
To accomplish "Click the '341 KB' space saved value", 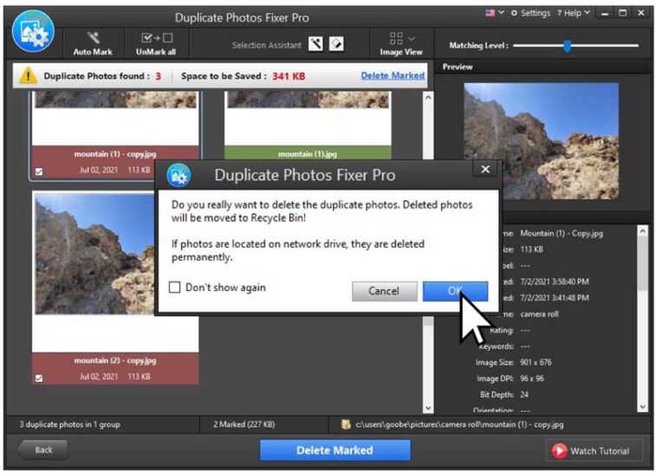I will coord(289,76).
